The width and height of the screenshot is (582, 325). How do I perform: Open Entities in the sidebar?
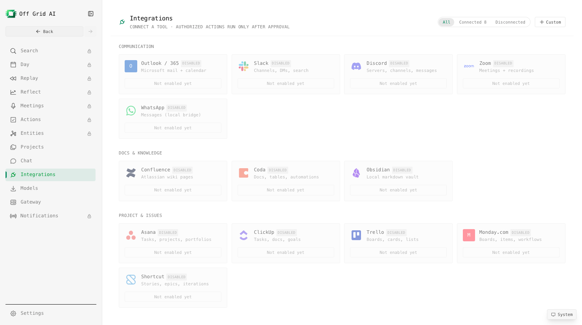[x=51, y=134]
